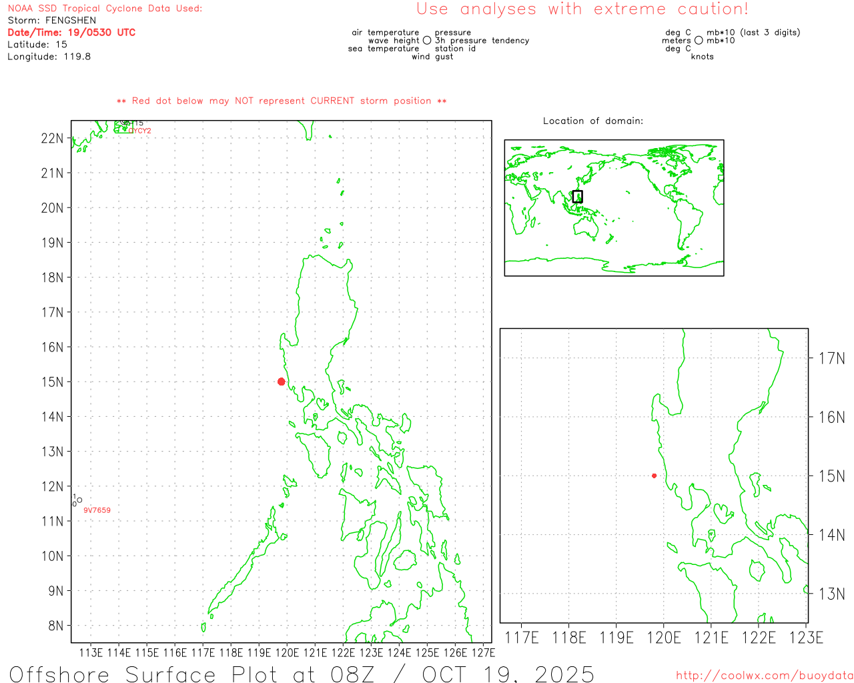Open the coolwx.com buoydata URL
Image resolution: width=854 pixels, height=683 pixels.
tap(764, 676)
